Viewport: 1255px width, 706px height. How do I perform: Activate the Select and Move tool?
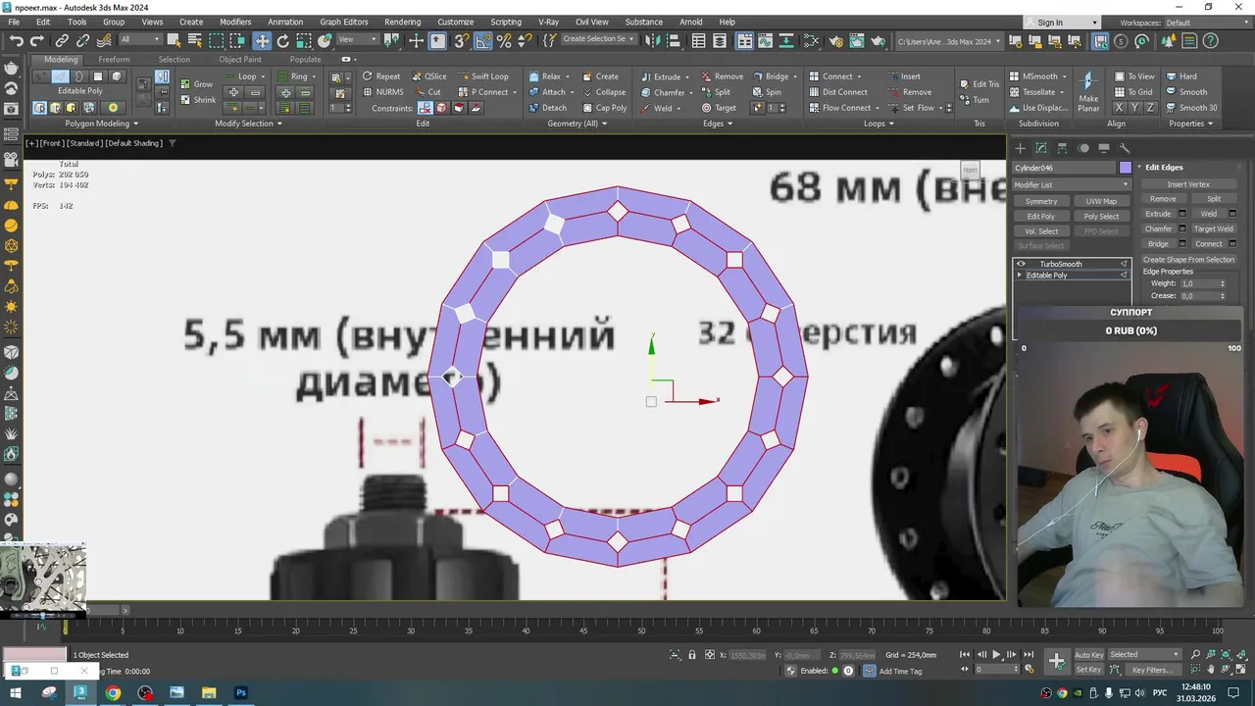[262, 40]
